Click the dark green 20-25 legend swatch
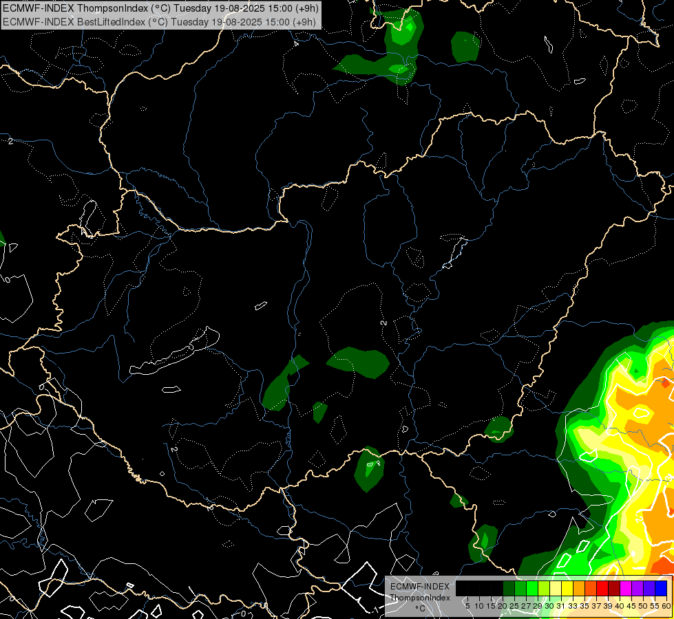The image size is (674, 619). coord(509,588)
